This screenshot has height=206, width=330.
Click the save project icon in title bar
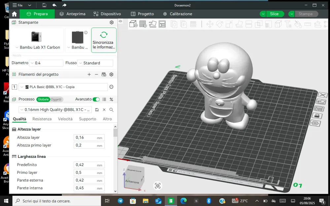pos(44,5)
